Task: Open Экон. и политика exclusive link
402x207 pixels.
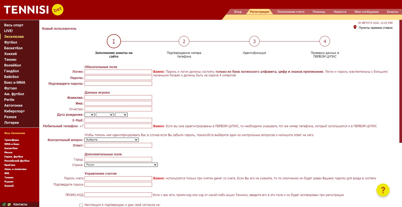Action: pyautogui.click(x=15, y=169)
